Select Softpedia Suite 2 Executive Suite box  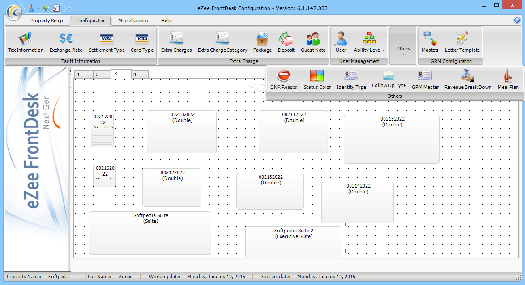click(293, 242)
